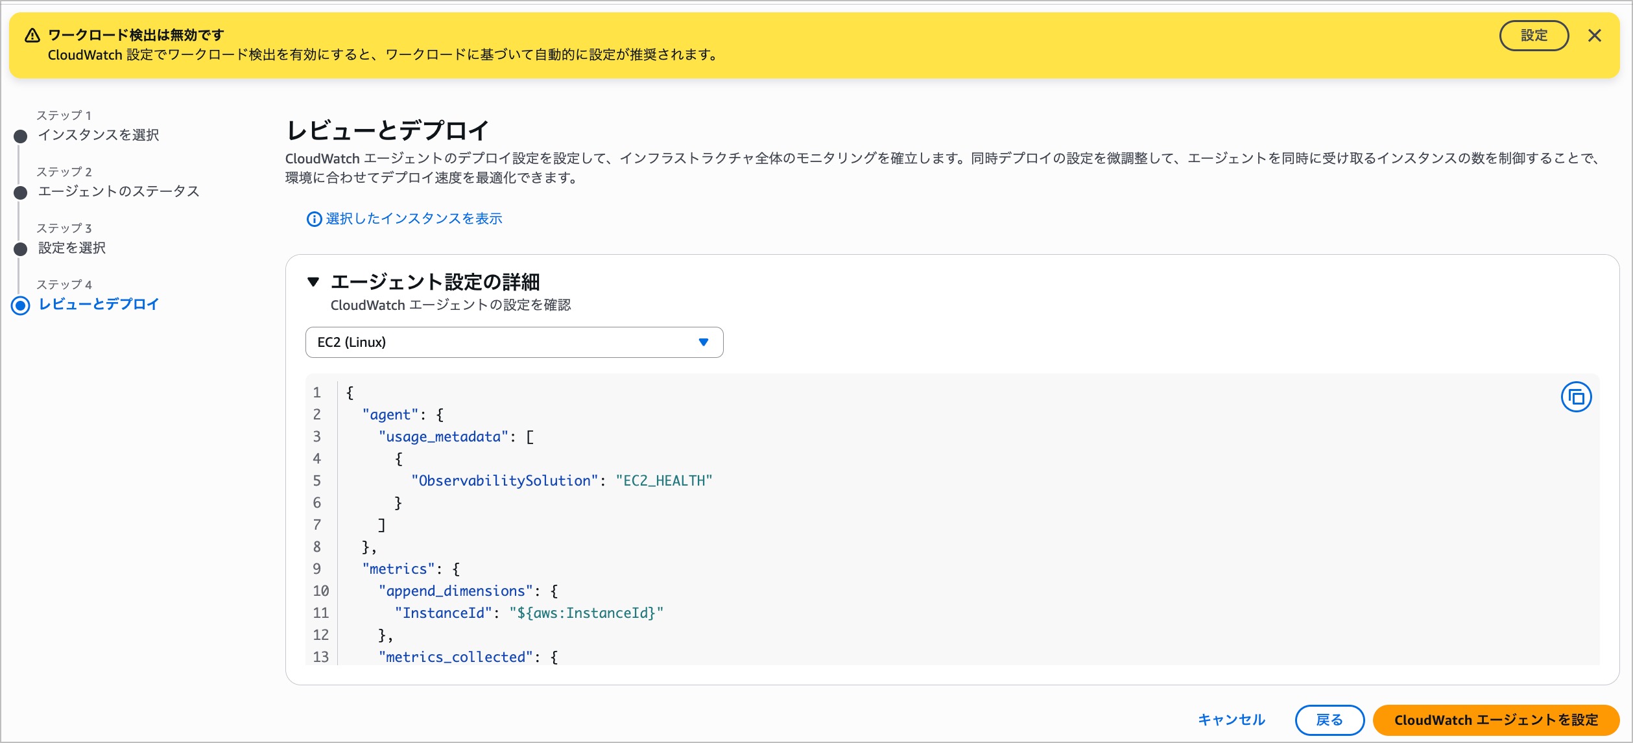Collapse the エージェント設定の詳細 section
The height and width of the screenshot is (743, 1633).
pyautogui.click(x=314, y=282)
